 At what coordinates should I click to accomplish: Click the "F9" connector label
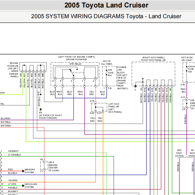coord(41,160)
